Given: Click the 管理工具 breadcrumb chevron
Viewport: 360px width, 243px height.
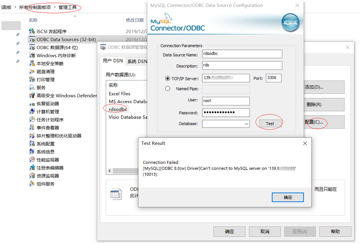Looking at the screenshot, I should (x=55, y=7).
